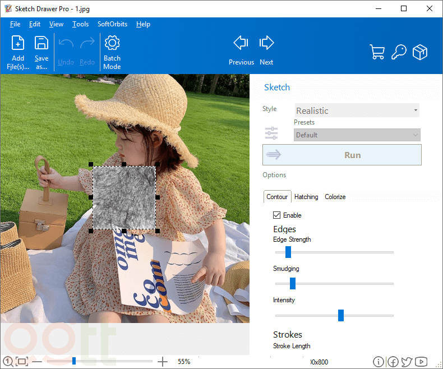Open the info icon in status bar
Screen dimensions: 443x369
pyautogui.click(x=379, y=362)
